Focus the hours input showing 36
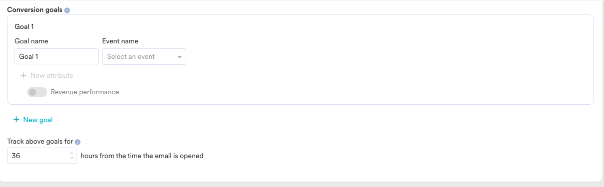Viewport: 604px width, 187px height. coord(42,156)
